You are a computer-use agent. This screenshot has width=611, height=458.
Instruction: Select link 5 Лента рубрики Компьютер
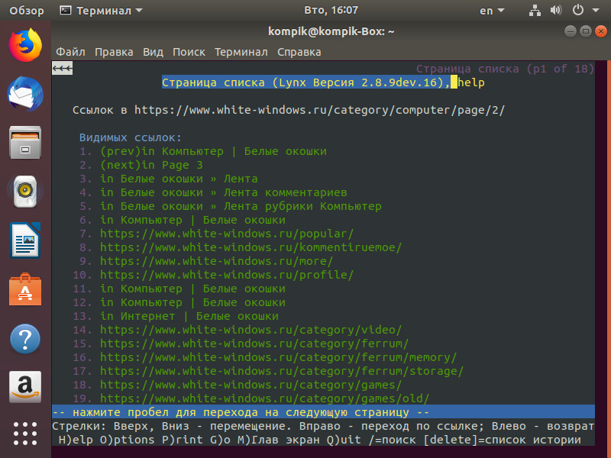pyautogui.click(x=241, y=206)
